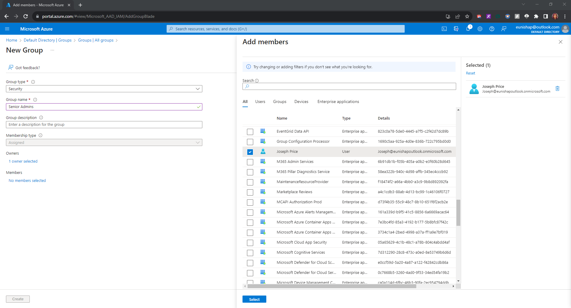Remove Joseph Price using the trash icon
Image resolution: width=571 pixels, height=308 pixels.
click(x=558, y=88)
